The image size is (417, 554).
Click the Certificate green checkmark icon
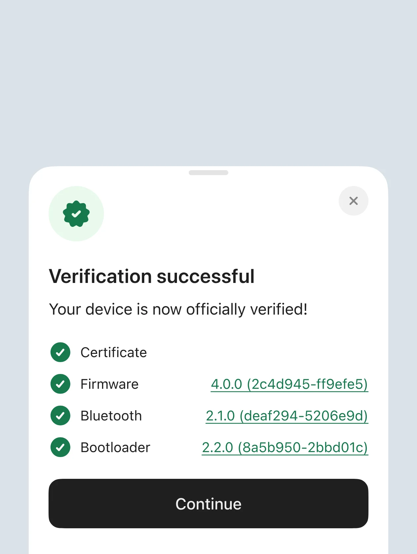click(x=60, y=352)
